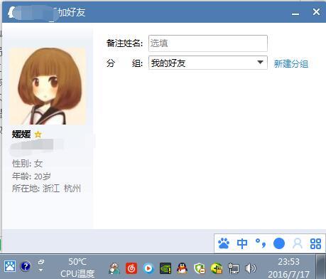This screenshot has width=326, height=279.
Task: Click the 新建分组 link
Action: (x=291, y=63)
